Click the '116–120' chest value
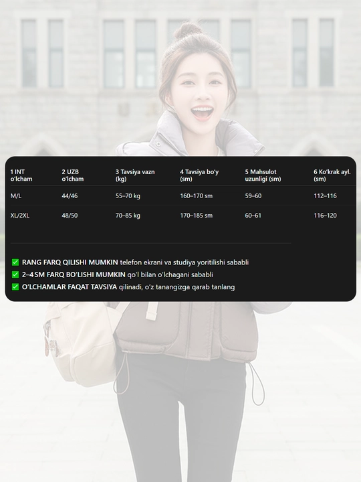This screenshot has height=482, width=361. tap(325, 216)
